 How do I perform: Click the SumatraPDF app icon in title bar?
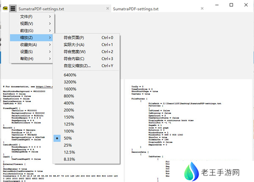[5, 8]
